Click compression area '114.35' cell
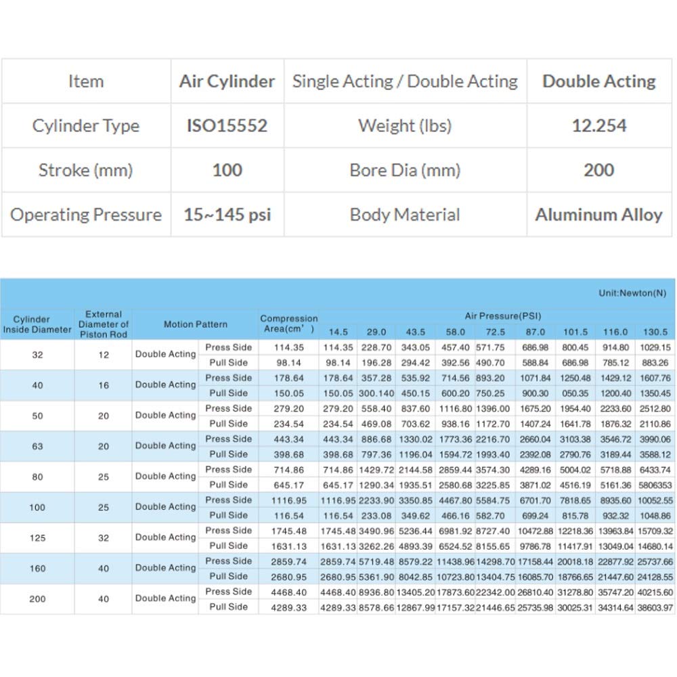The height and width of the screenshot is (677, 677). click(x=289, y=347)
